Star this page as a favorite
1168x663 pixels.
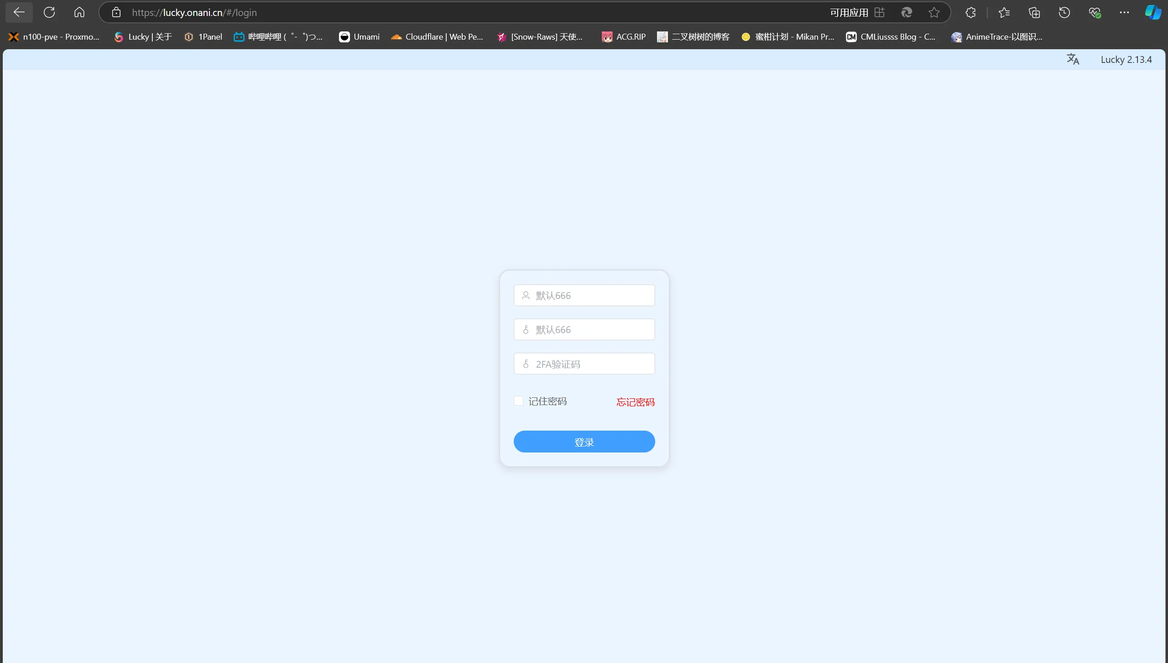[934, 12]
